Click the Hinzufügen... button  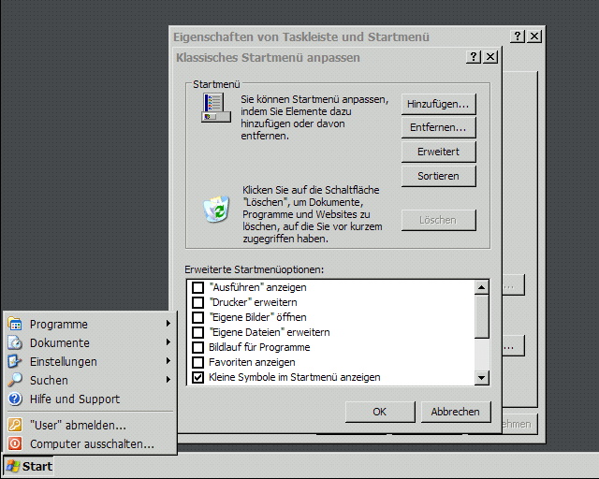[439, 104]
